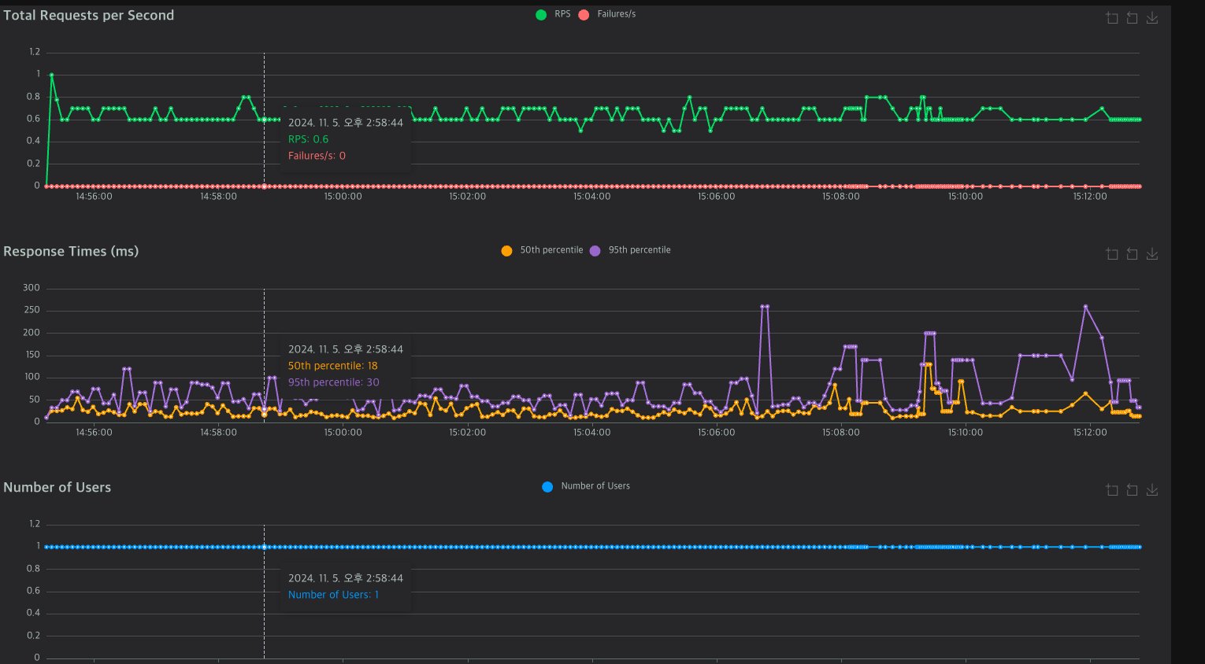
Task: Hide Number of Users series via legend
Action: point(586,486)
